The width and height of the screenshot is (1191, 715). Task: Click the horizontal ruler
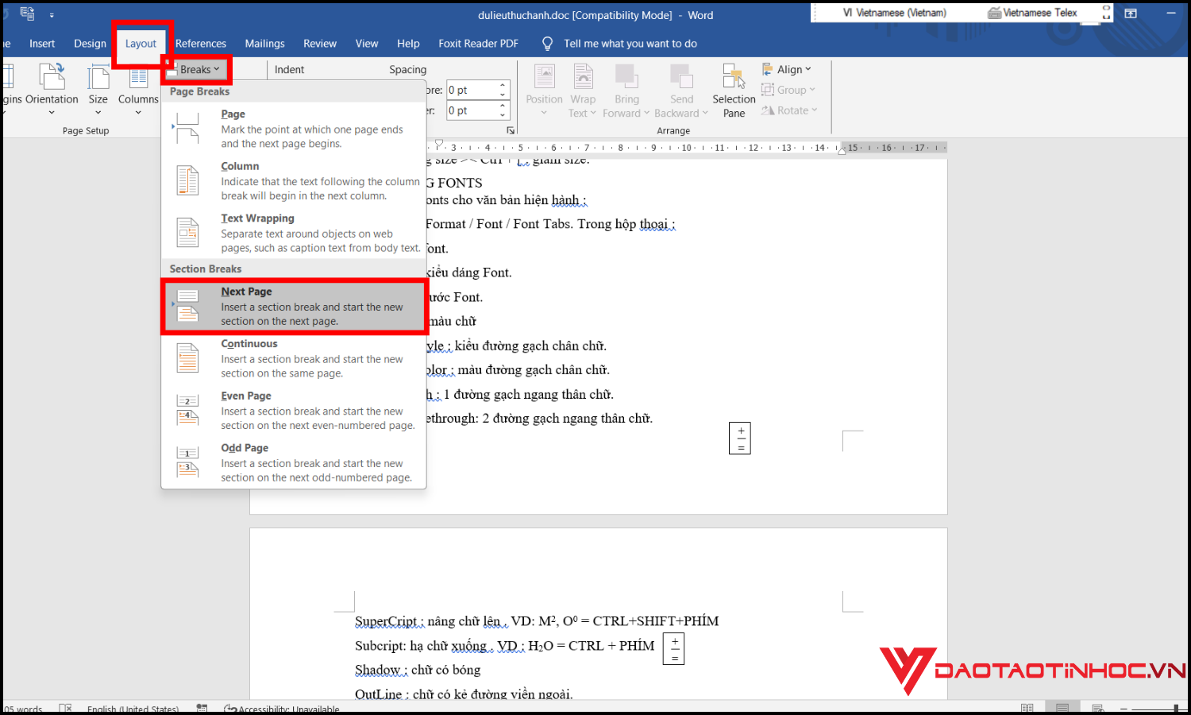coord(687,148)
